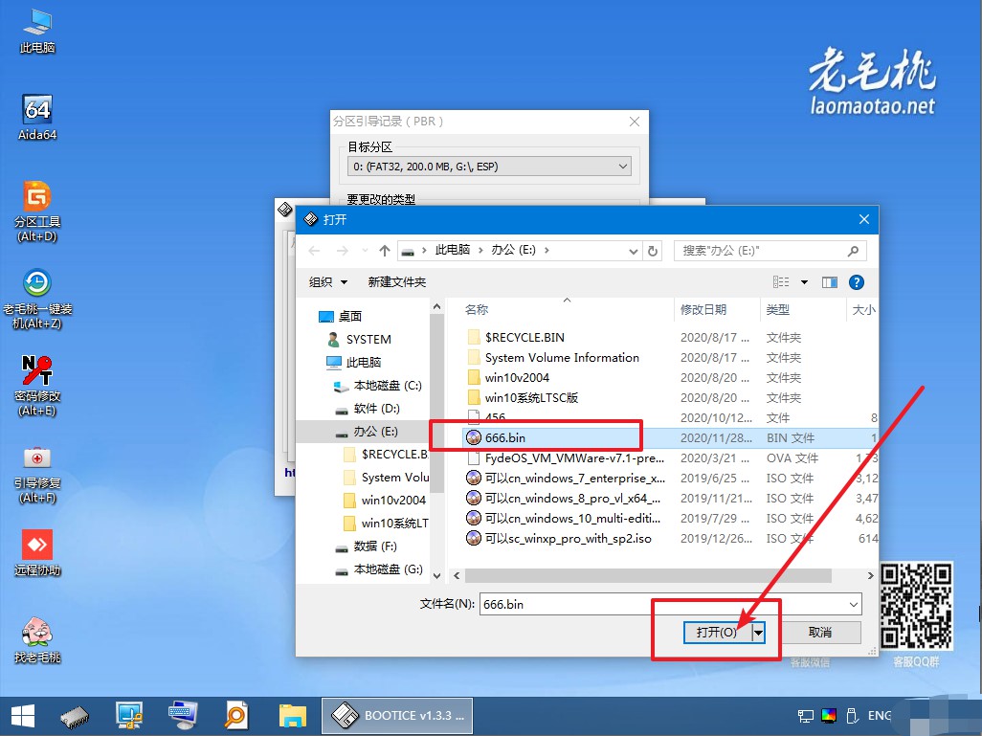This screenshot has width=982, height=736.
Task: Change view layout icon
Action: tap(781, 282)
